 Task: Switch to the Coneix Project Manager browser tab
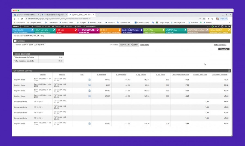[x=27, y=15]
